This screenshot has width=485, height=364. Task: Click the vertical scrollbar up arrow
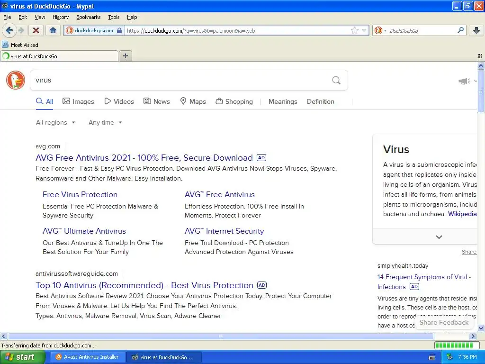(481, 65)
